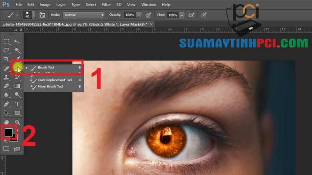Choose Mixer Brush Tool from the flyout
This screenshot has width=312, height=175.
53,86
